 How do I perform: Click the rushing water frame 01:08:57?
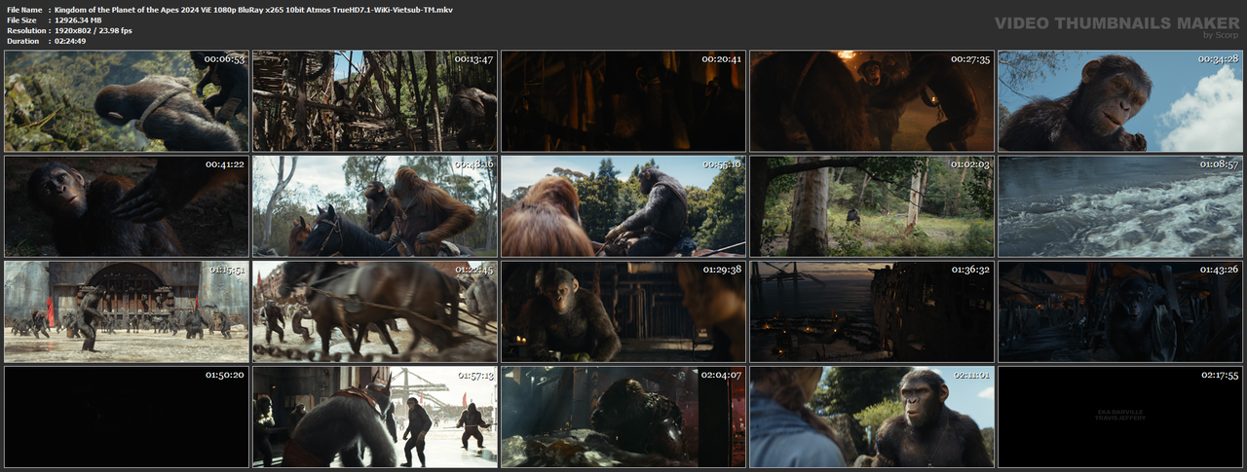pyautogui.click(x=1120, y=206)
